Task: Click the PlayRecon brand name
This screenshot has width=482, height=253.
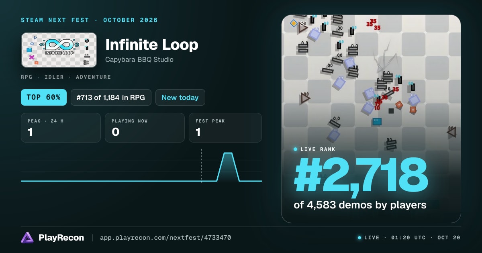Action: [x=61, y=238]
